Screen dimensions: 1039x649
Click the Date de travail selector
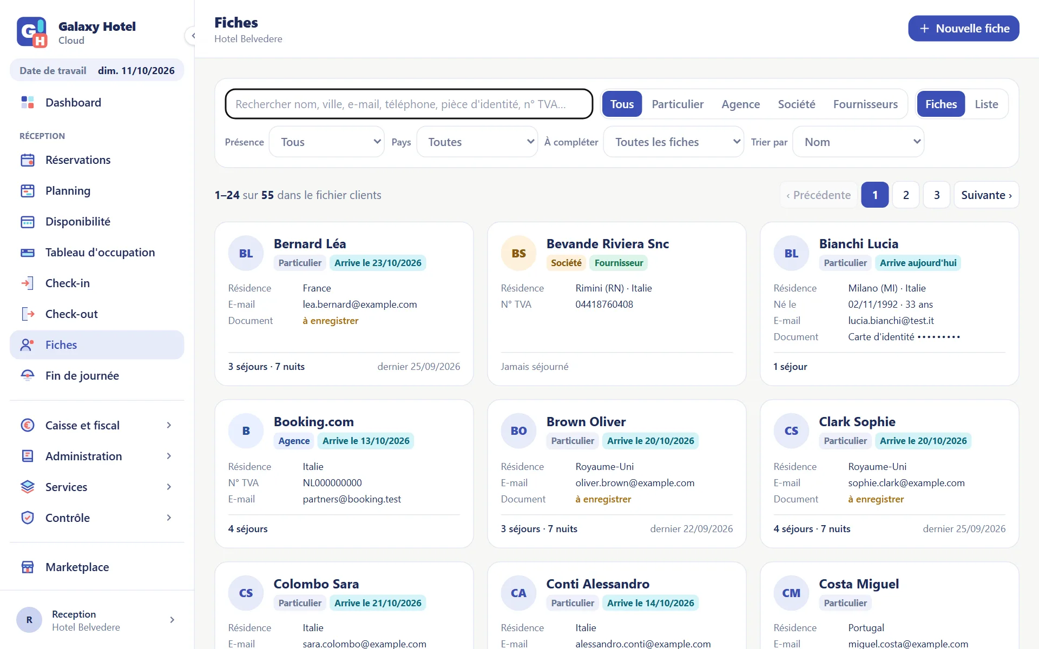pos(97,71)
